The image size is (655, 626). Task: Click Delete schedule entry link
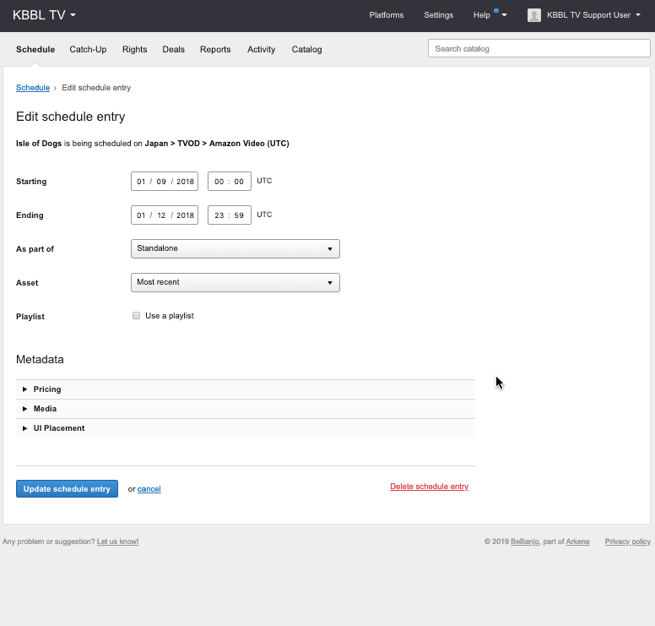click(x=429, y=487)
